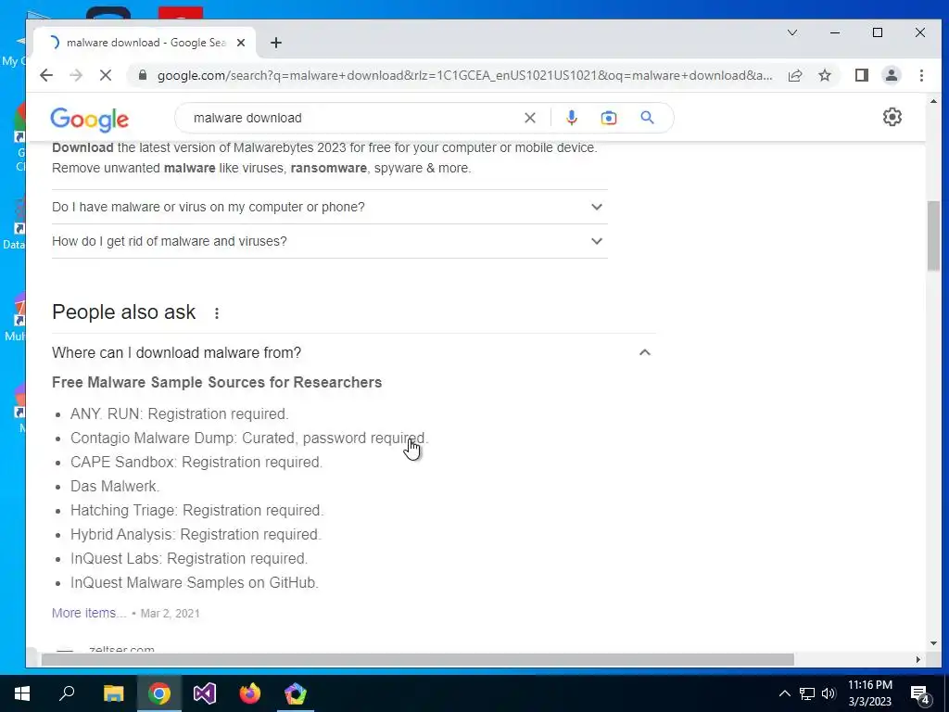Clear the Google search box text
The width and height of the screenshot is (949, 712).
tap(529, 118)
